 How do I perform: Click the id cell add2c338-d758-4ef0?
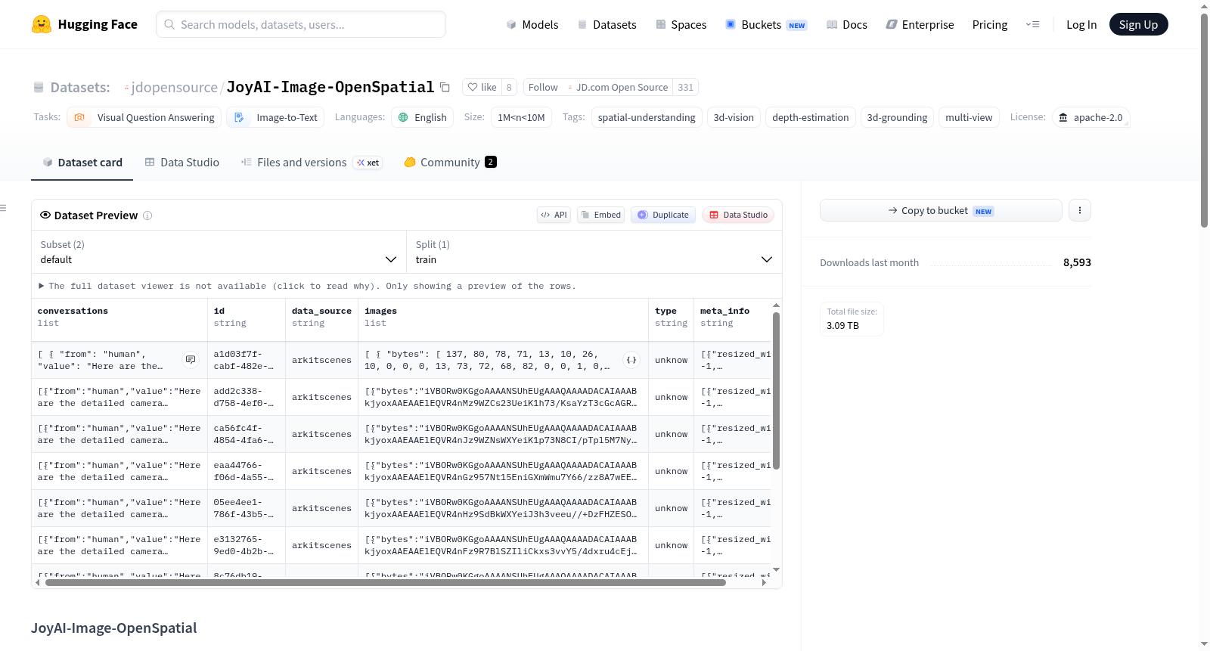(x=247, y=397)
